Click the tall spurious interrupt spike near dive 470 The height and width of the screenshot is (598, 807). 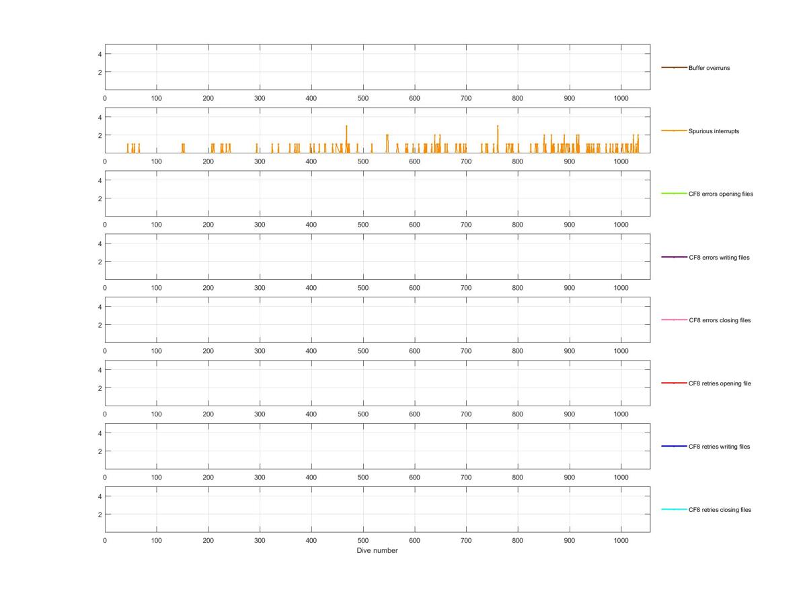pos(346,138)
